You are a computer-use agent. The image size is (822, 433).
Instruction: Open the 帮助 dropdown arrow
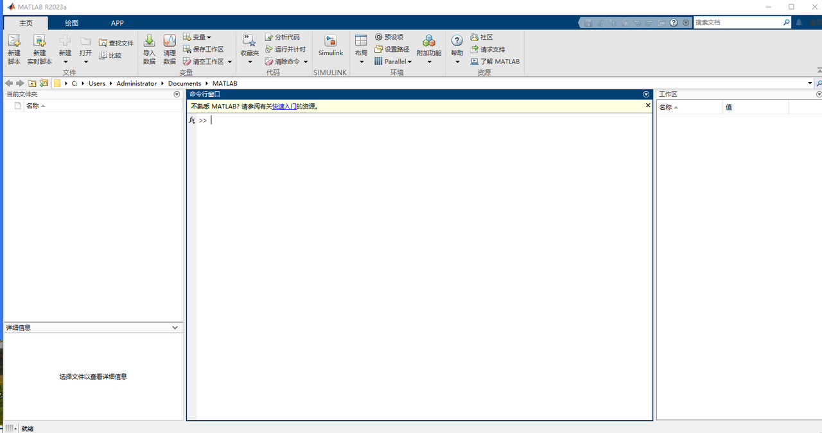457,62
